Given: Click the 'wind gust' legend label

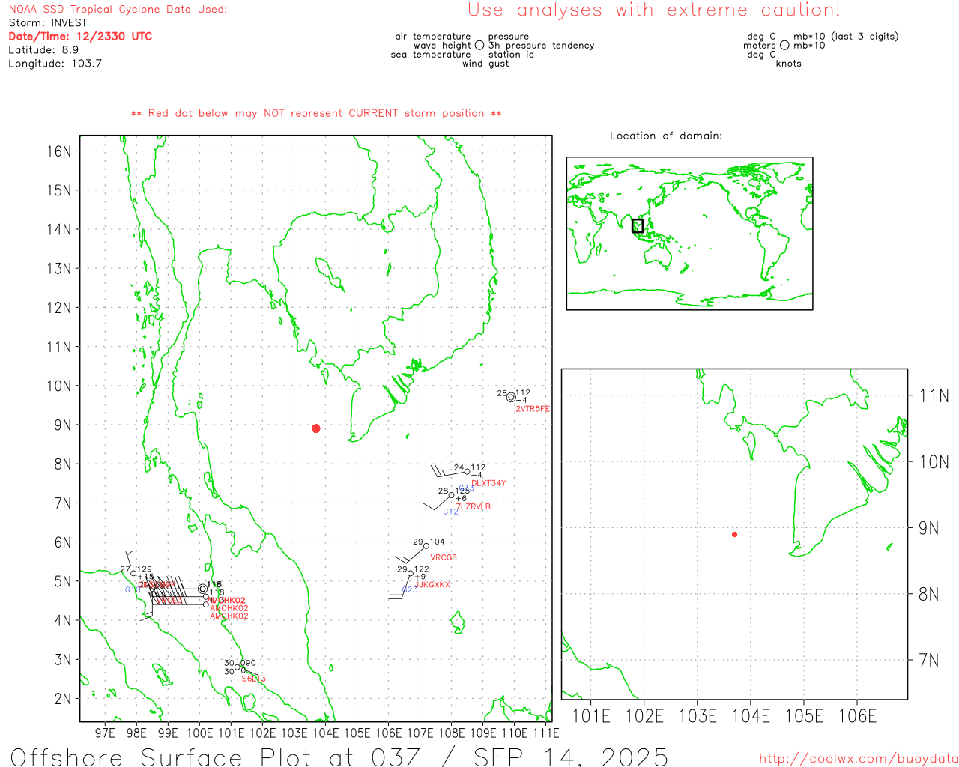Looking at the screenshot, I should (485, 63).
